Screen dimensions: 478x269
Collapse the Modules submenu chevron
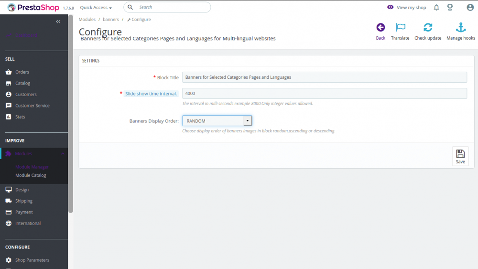pos(63,153)
